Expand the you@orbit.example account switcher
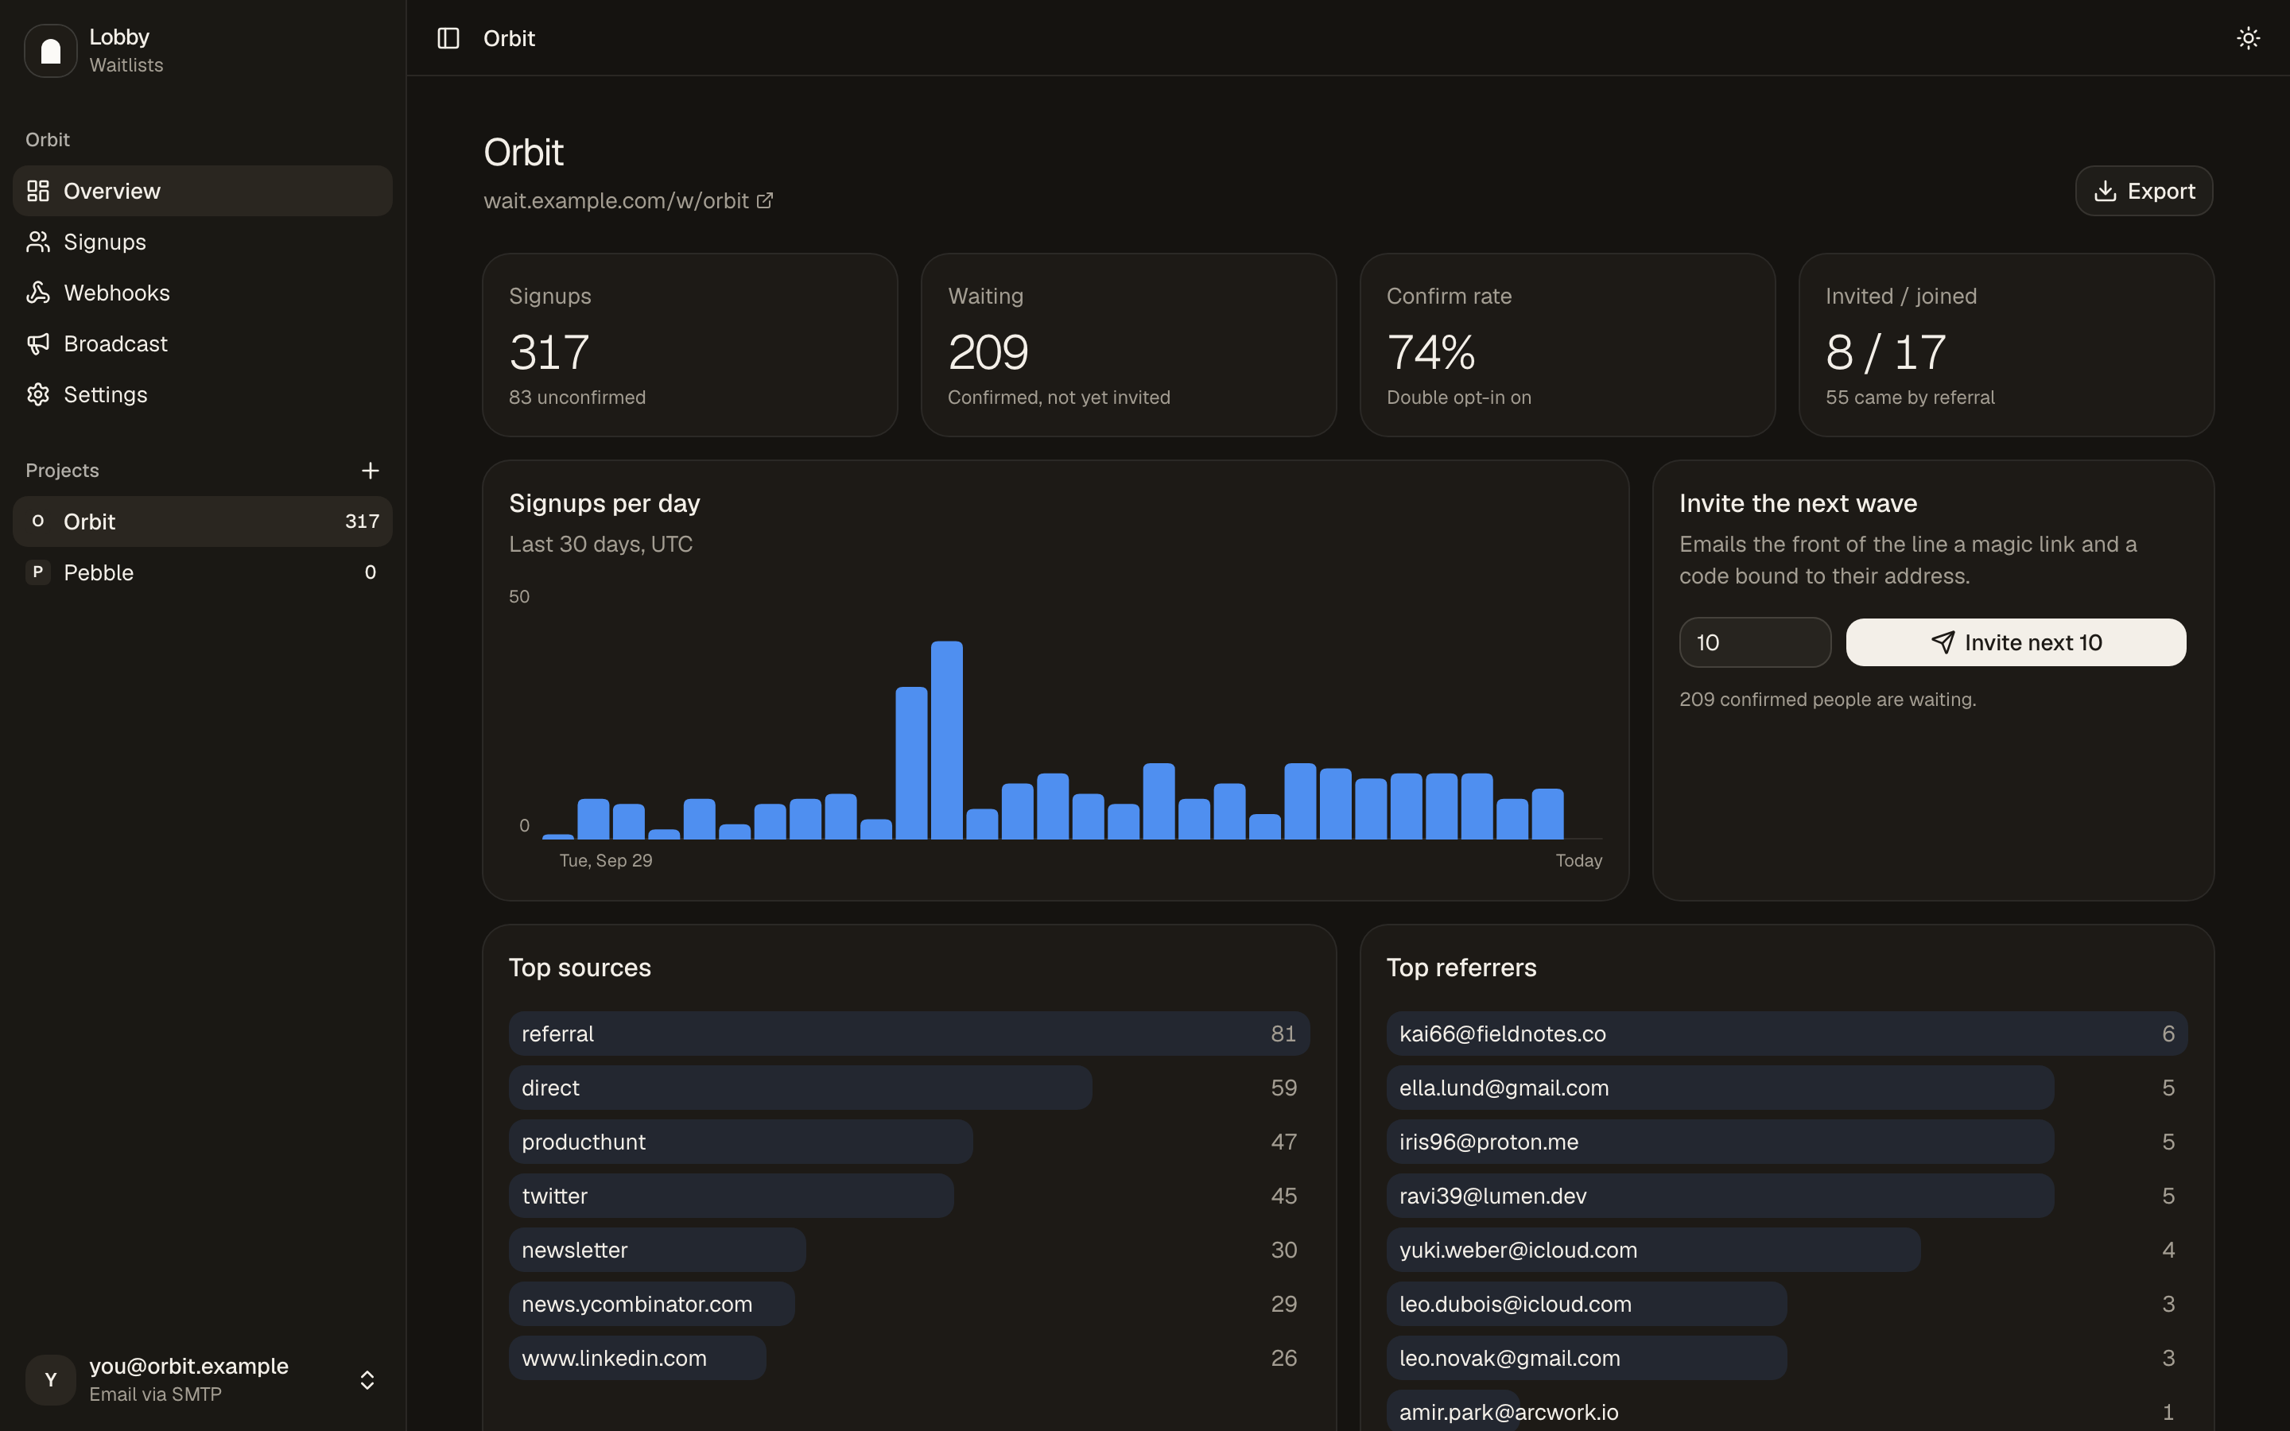The height and width of the screenshot is (1431, 2290). pos(203,1380)
